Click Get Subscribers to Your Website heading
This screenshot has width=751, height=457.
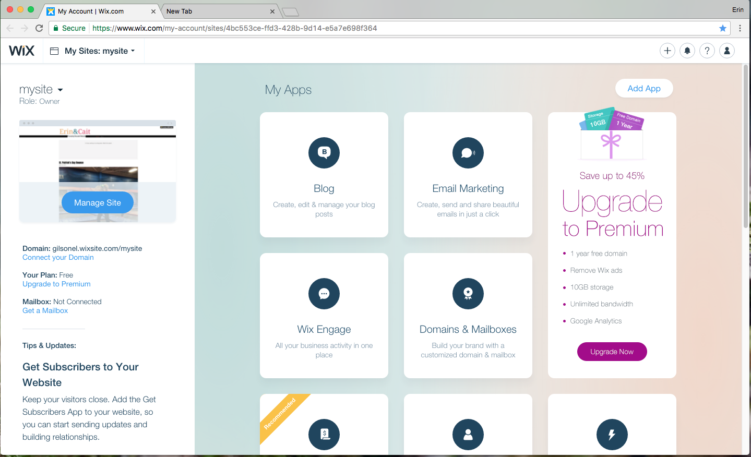[x=80, y=375]
